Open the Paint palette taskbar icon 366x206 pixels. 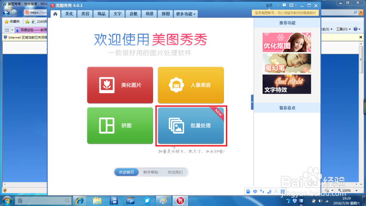tap(163, 201)
